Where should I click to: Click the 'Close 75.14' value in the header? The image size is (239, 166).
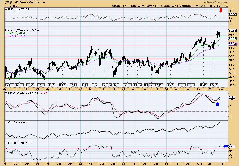(x=170, y=6)
